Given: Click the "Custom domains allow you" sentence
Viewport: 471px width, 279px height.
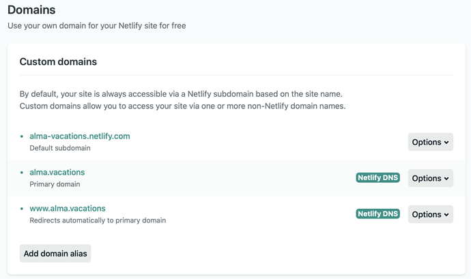Looking at the screenshot, I should (x=182, y=106).
